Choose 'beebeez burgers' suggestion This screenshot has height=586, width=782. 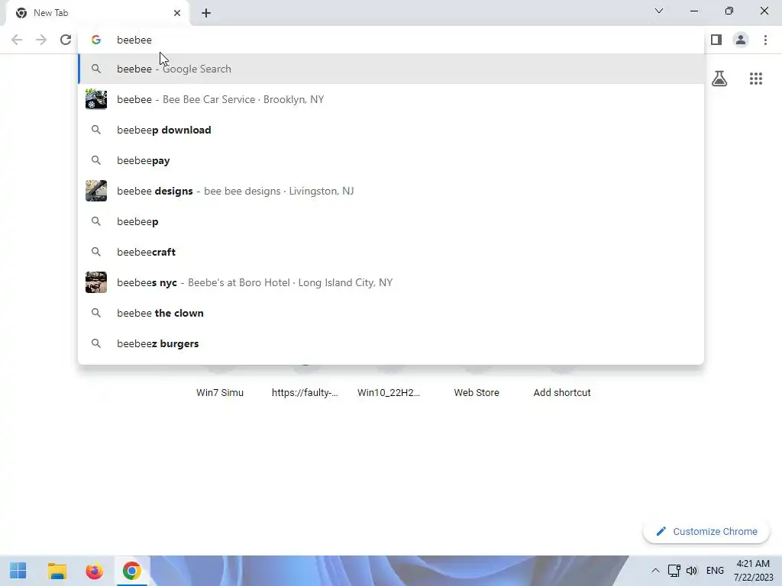pyautogui.click(x=391, y=344)
